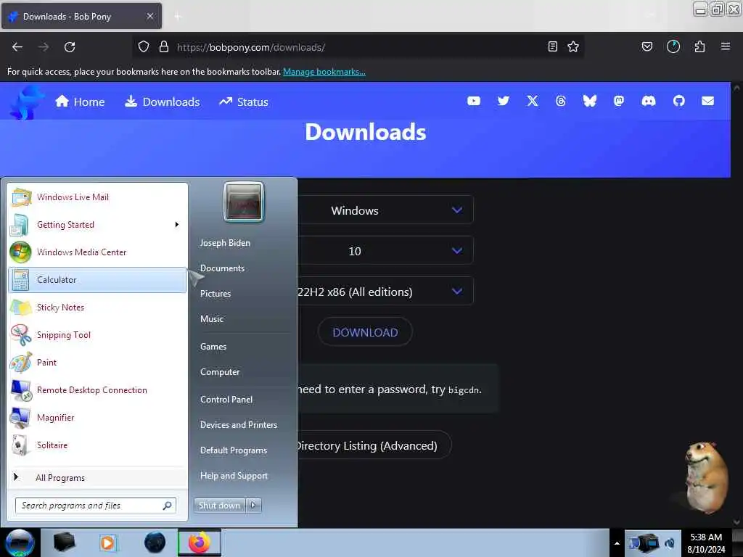Open Manage bookmarks link
Screen dimensions: 743x557
point(324,72)
